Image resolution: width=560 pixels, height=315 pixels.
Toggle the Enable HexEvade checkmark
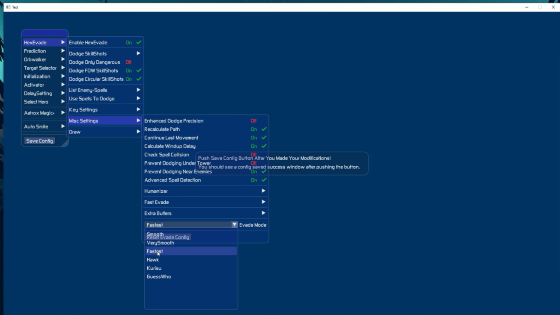pos(139,43)
